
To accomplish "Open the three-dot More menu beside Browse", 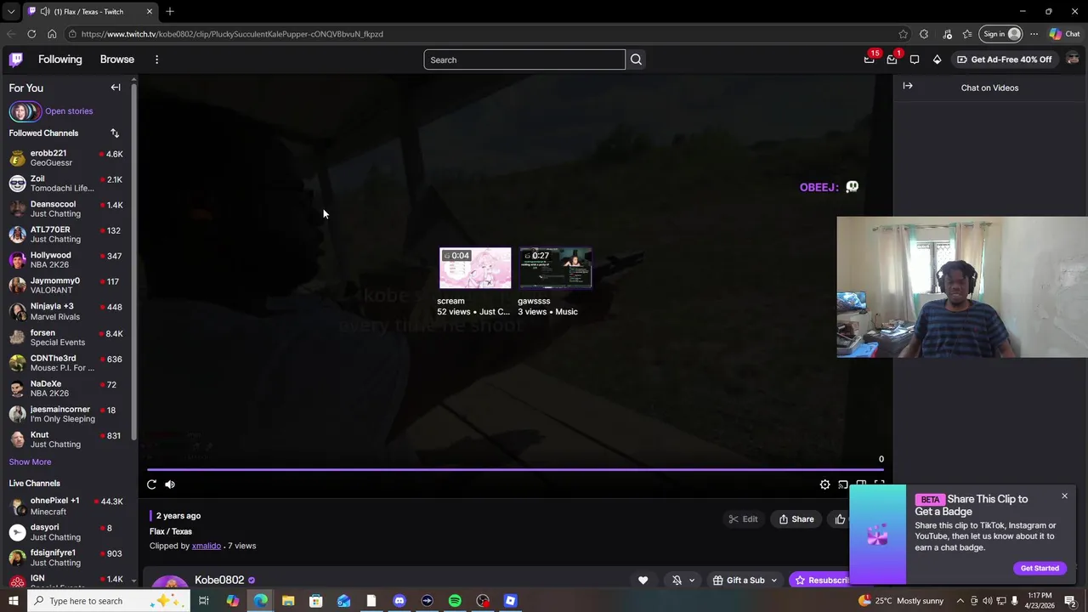I will coord(156,59).
